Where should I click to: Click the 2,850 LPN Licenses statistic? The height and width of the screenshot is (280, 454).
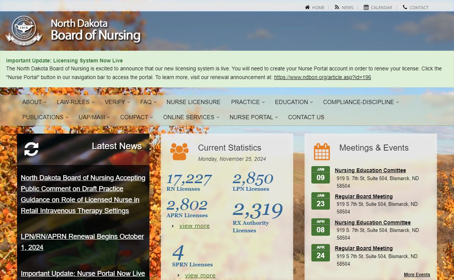tap(252, 182)
